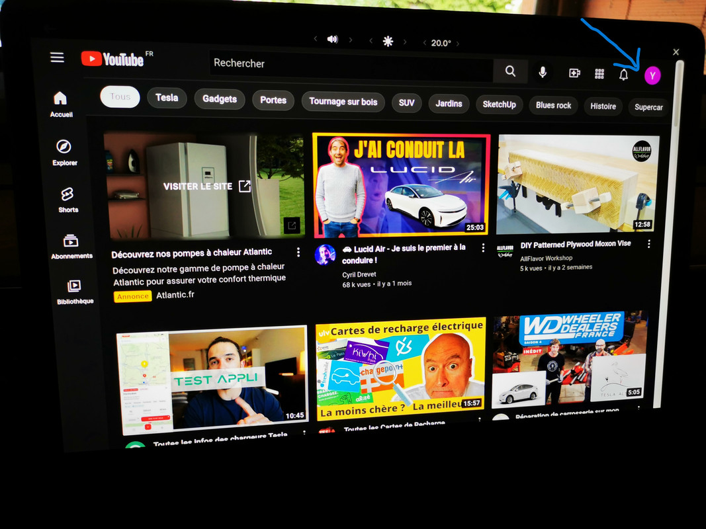This screenshot has height=529, width=706.
Task: Open DIY Patterned Plywood Moxon Vise title
Action: (576, 244)
